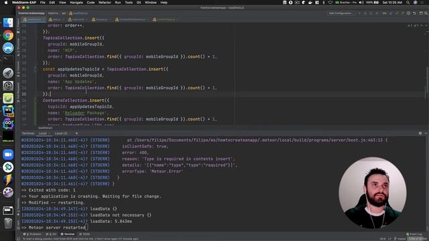Viewport: 429px width, 241px height.
Task: Open the Navigate menu
Action: click(76, 3)
